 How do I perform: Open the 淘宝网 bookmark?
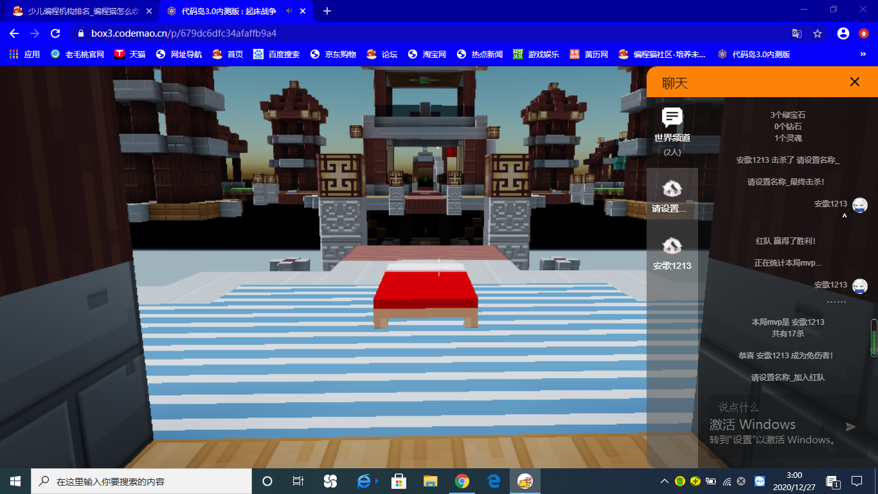[x=431, y=55]
